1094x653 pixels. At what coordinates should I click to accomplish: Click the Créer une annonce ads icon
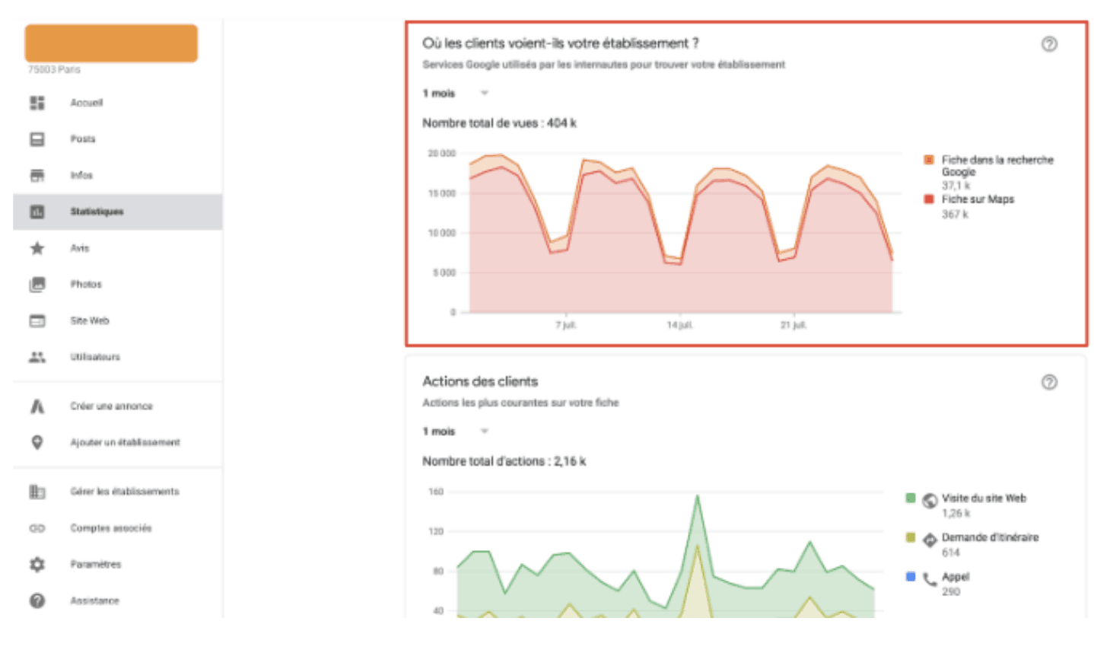pos(37,406)
